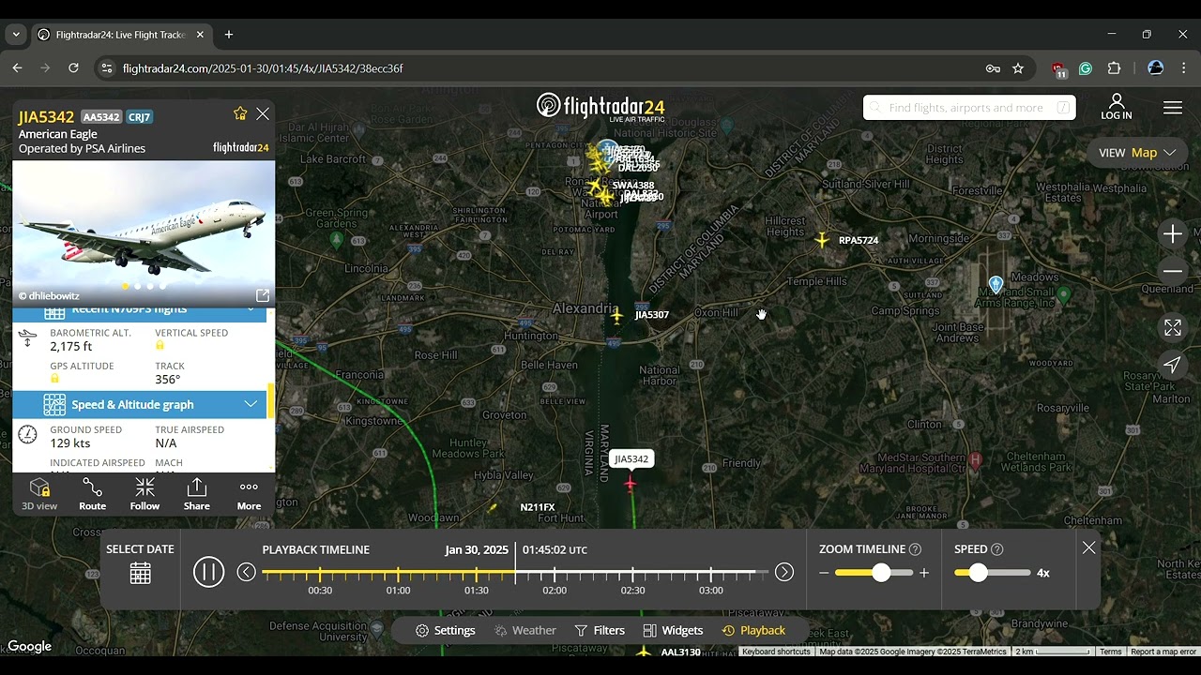
Task: Open the aircraft photo thumbnail
Action: coord(144,233)
